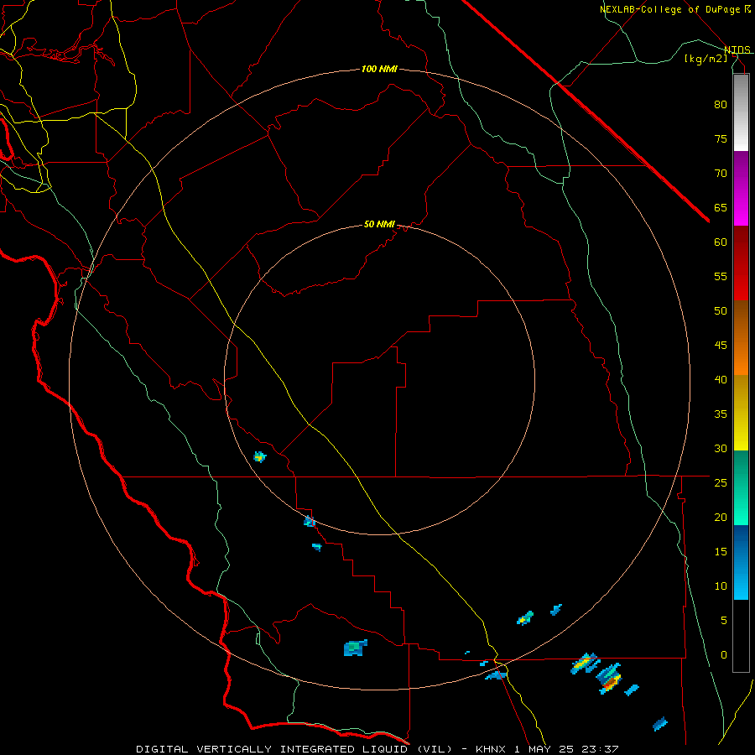755x755 pixels.
Task: Click the southeasternmost isolated blue echo
Action: tap(660, 724)
